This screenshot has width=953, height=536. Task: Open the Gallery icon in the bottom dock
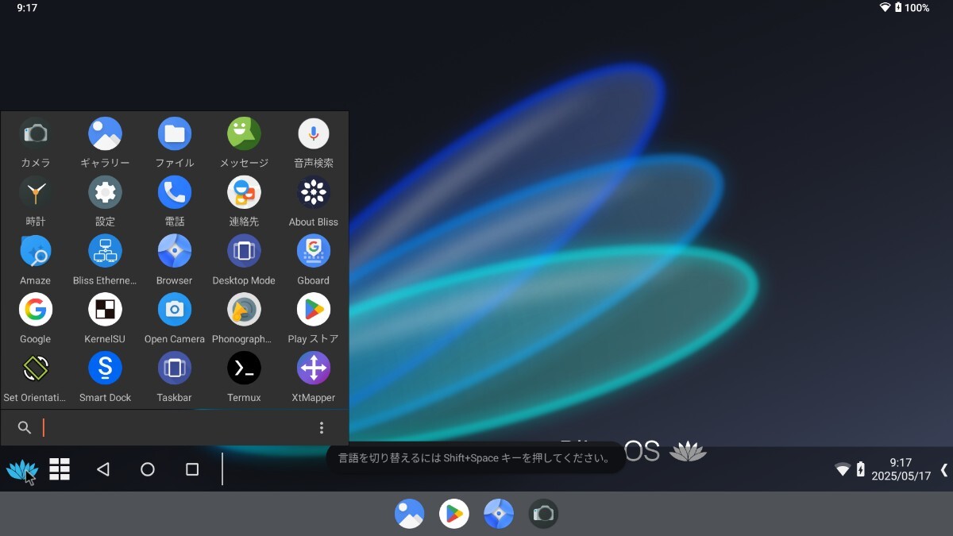pyautogui.click(x=410, y=514)
